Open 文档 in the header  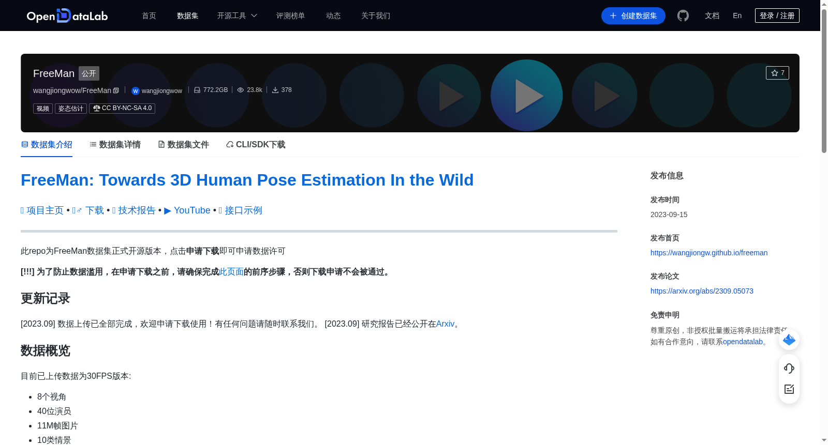pos(712,16)
